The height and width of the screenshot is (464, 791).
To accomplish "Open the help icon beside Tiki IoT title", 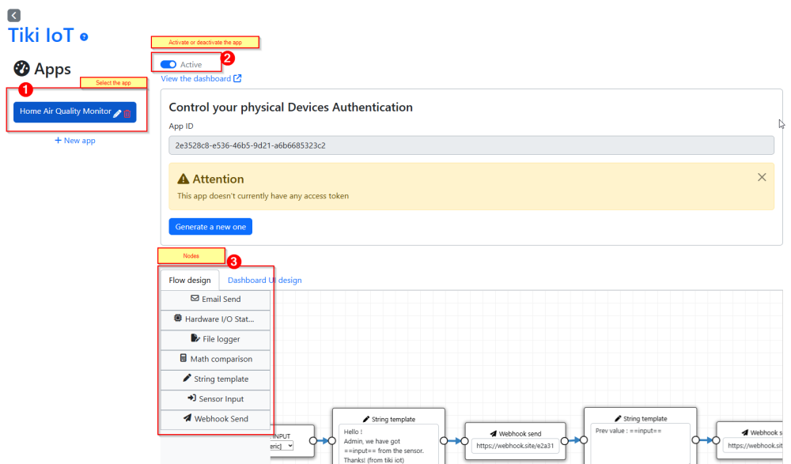I will 85,37.
